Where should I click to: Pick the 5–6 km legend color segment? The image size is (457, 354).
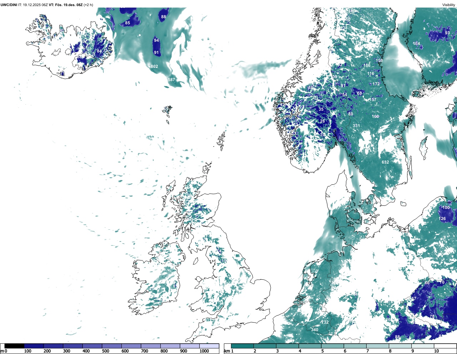point(332,346)
